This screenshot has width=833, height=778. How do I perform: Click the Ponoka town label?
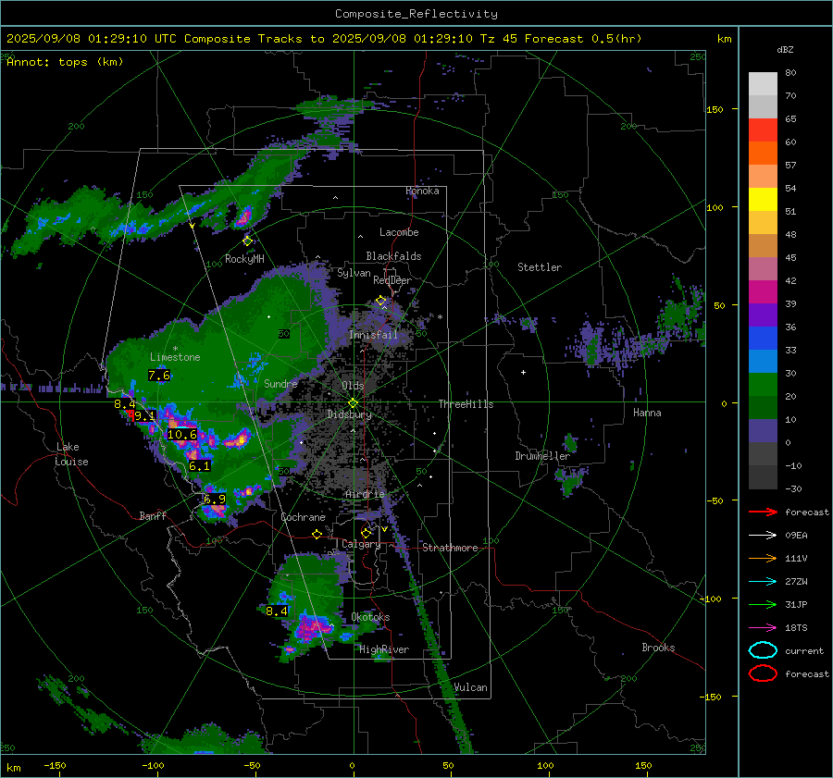pyautogui.click(x=422, y=191)
